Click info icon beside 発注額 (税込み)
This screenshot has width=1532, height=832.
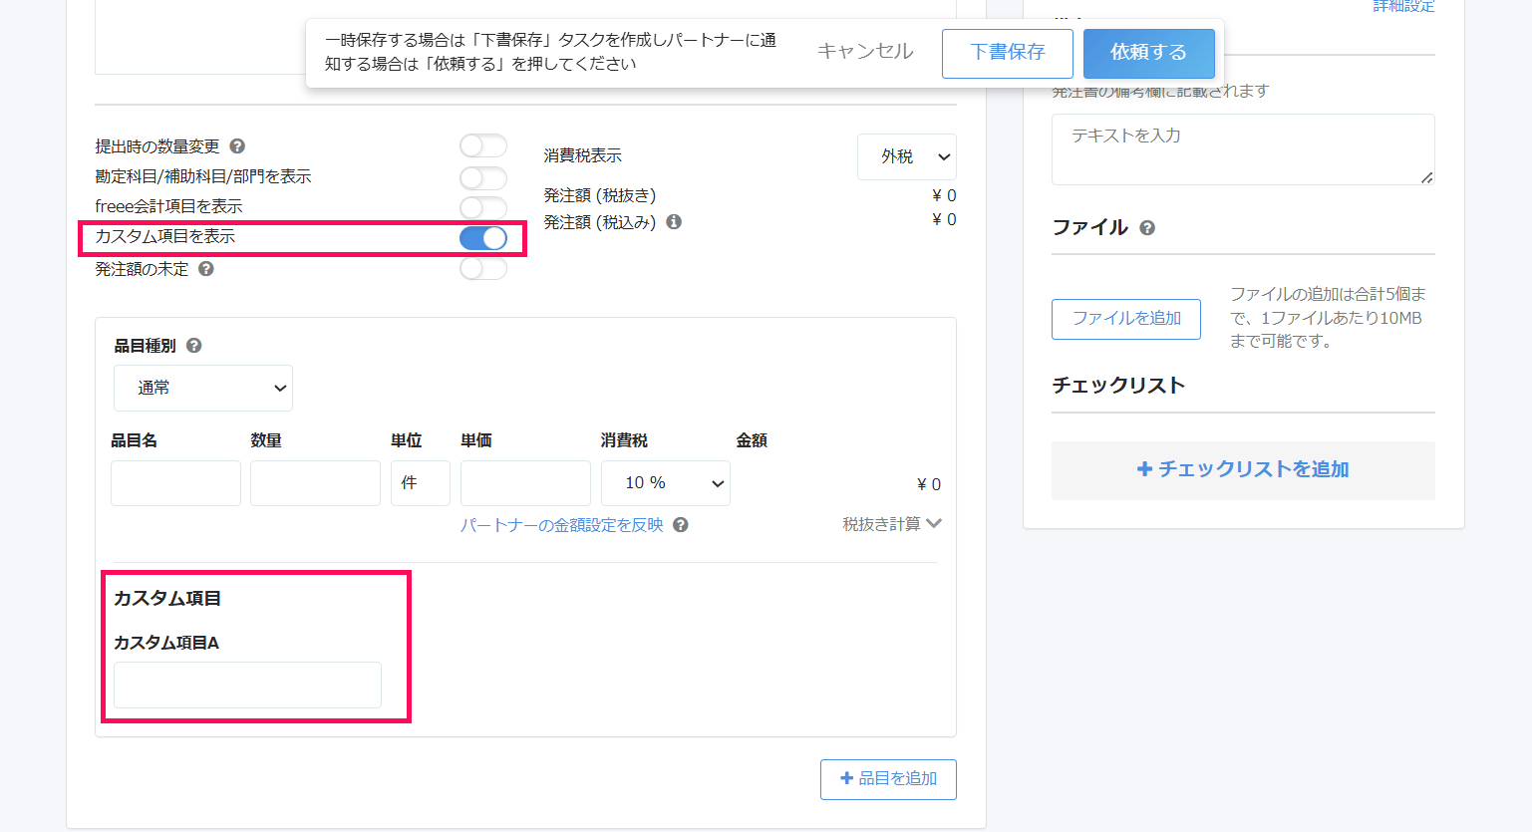pyautogui.click(x=674, y=222)
